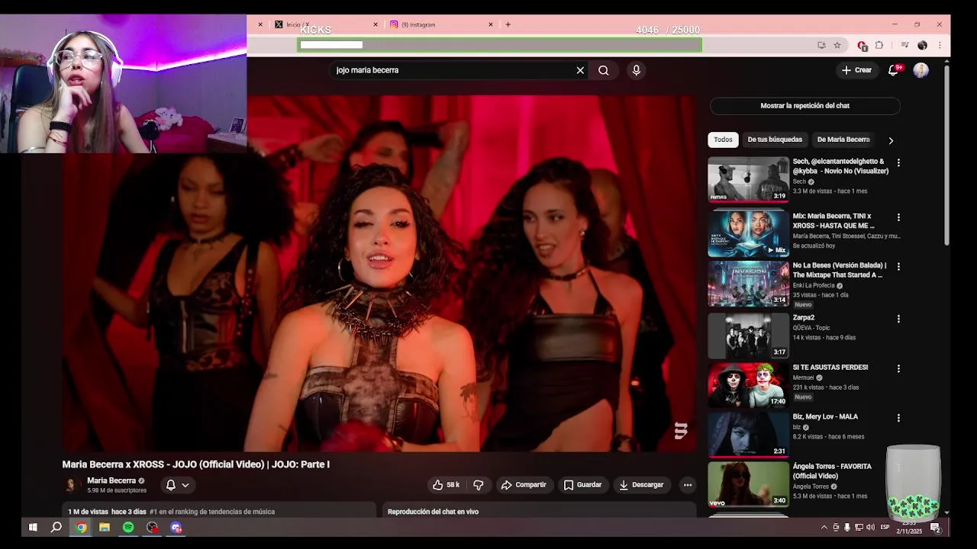Open the Biz Mery Lov MALA thumbnail
Image resolution: width=977 pixels, height=549 pixels.
(748, 435)
